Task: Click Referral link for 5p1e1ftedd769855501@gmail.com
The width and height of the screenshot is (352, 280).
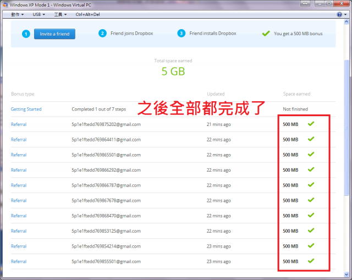Action: [19, 262]
